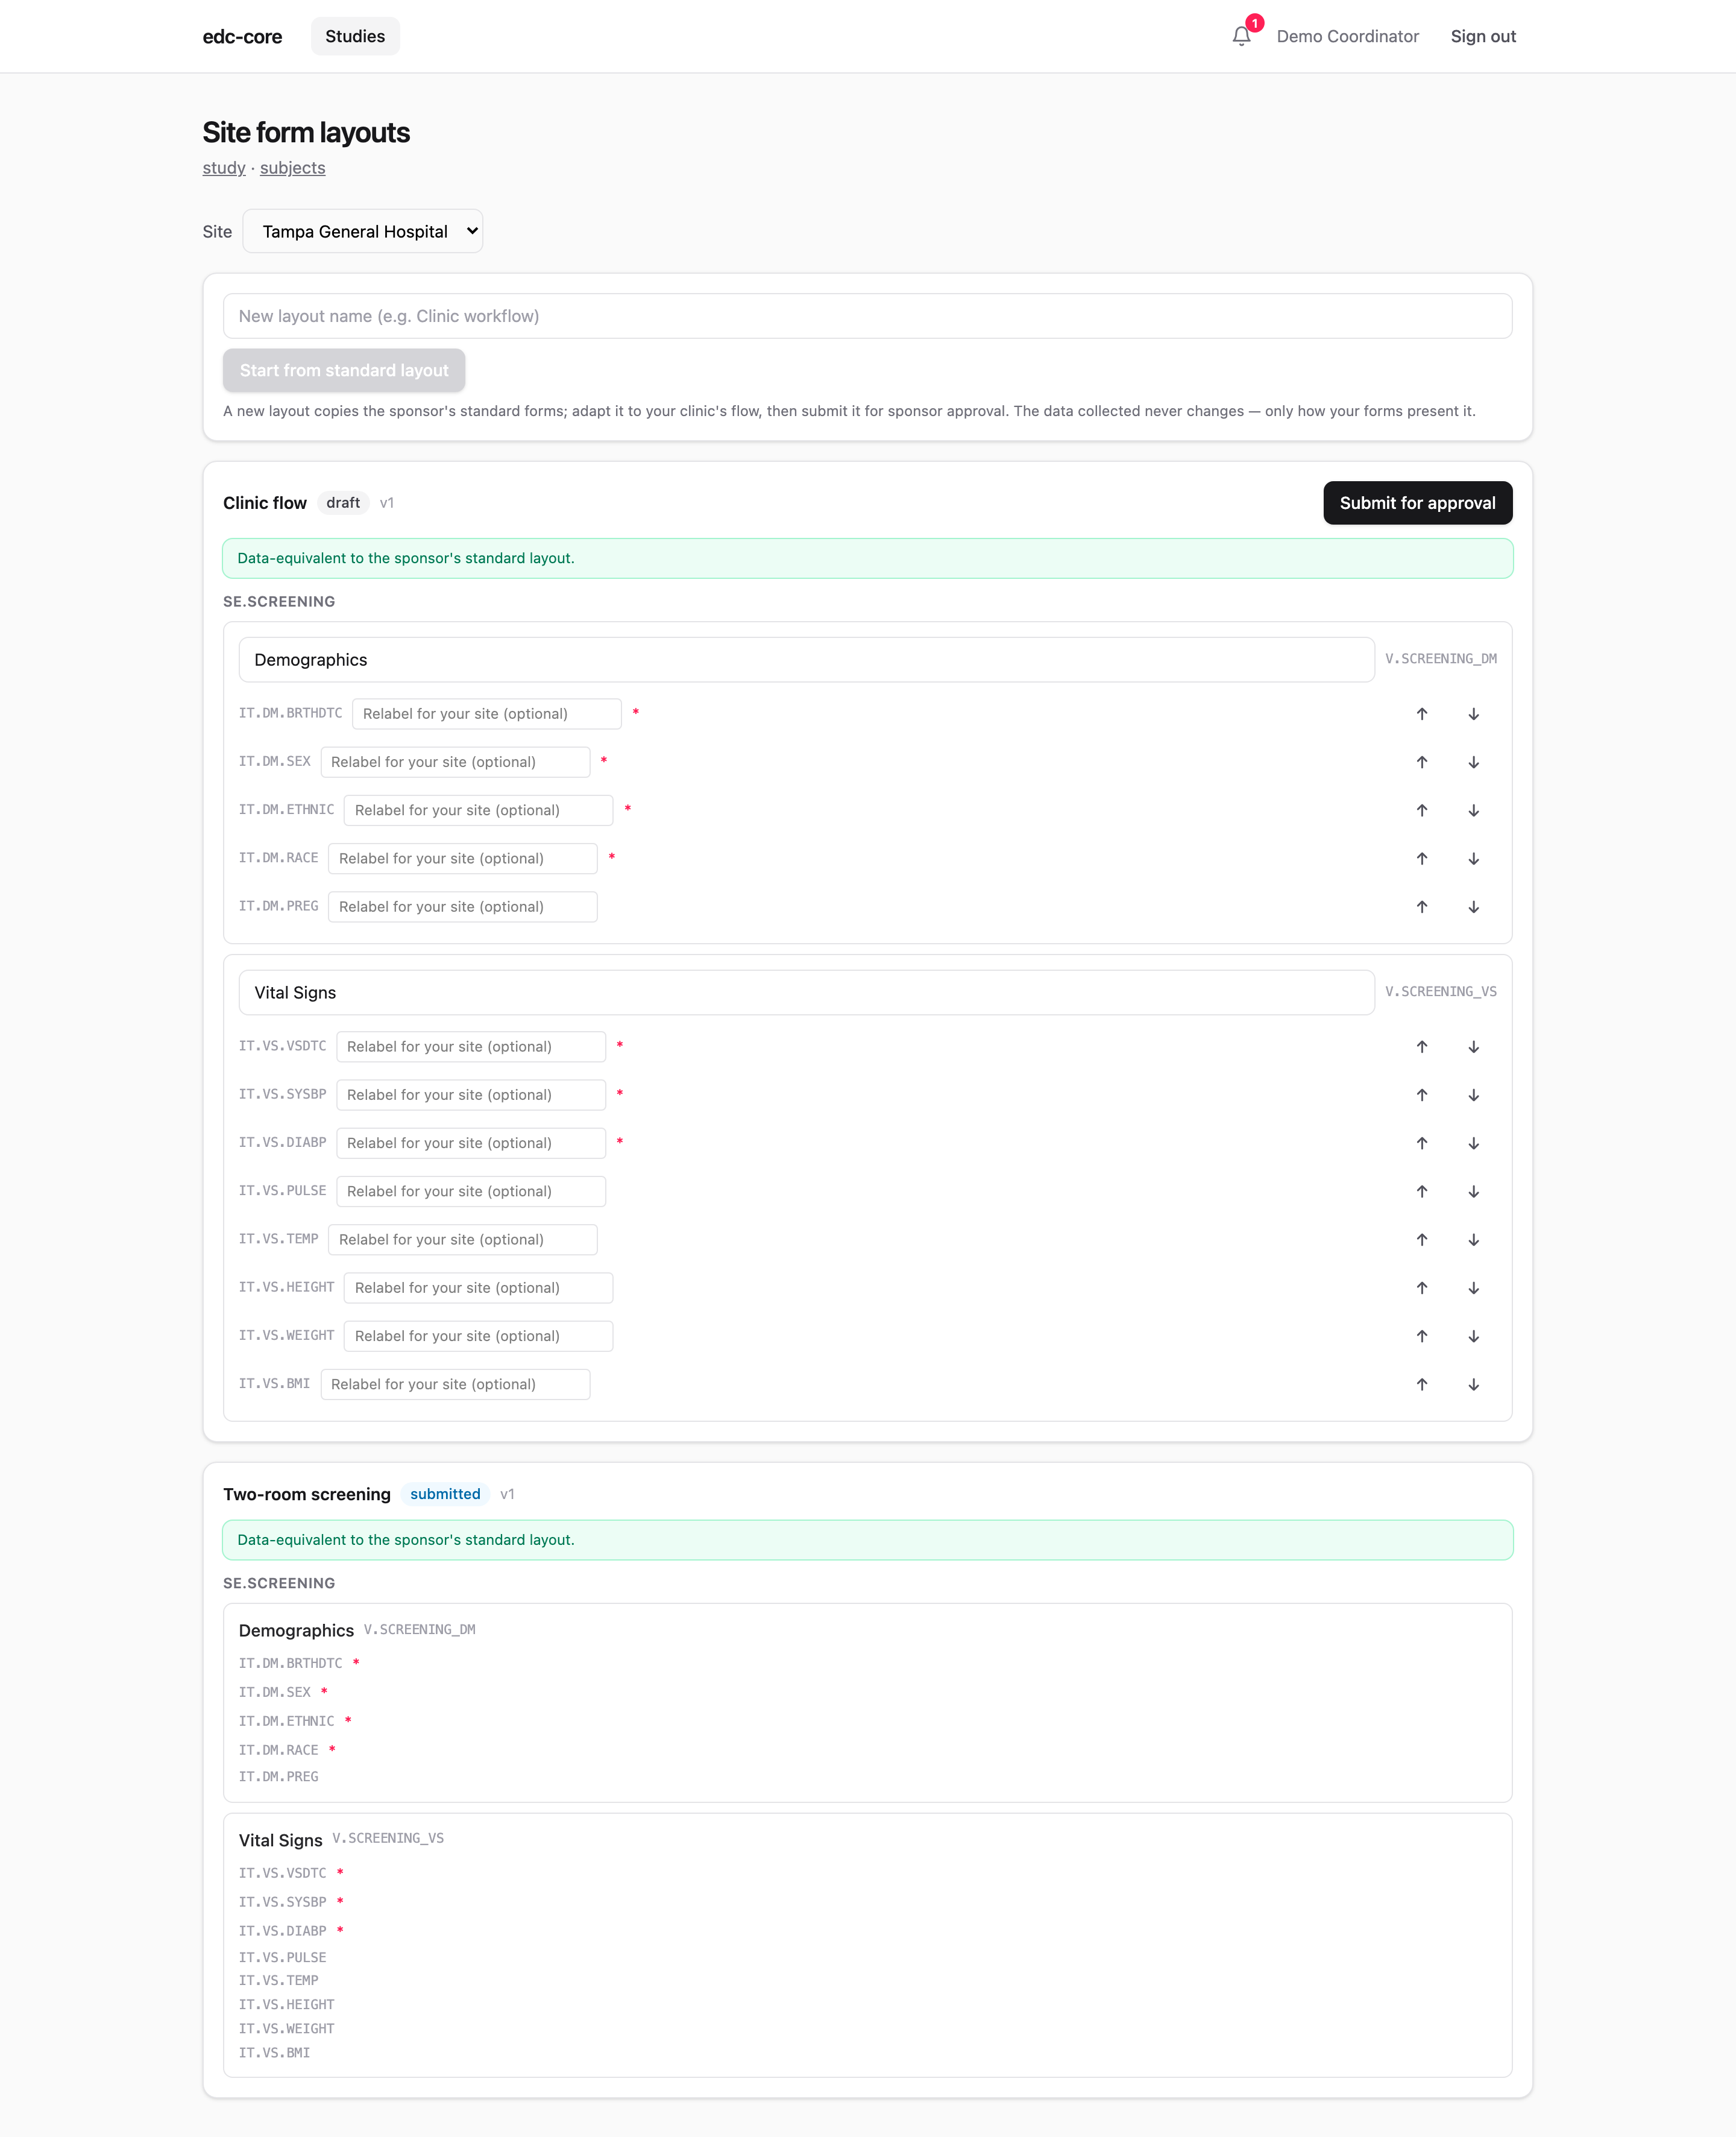Open the Site dropdown Tampa General Hospital

pos(362,231)
